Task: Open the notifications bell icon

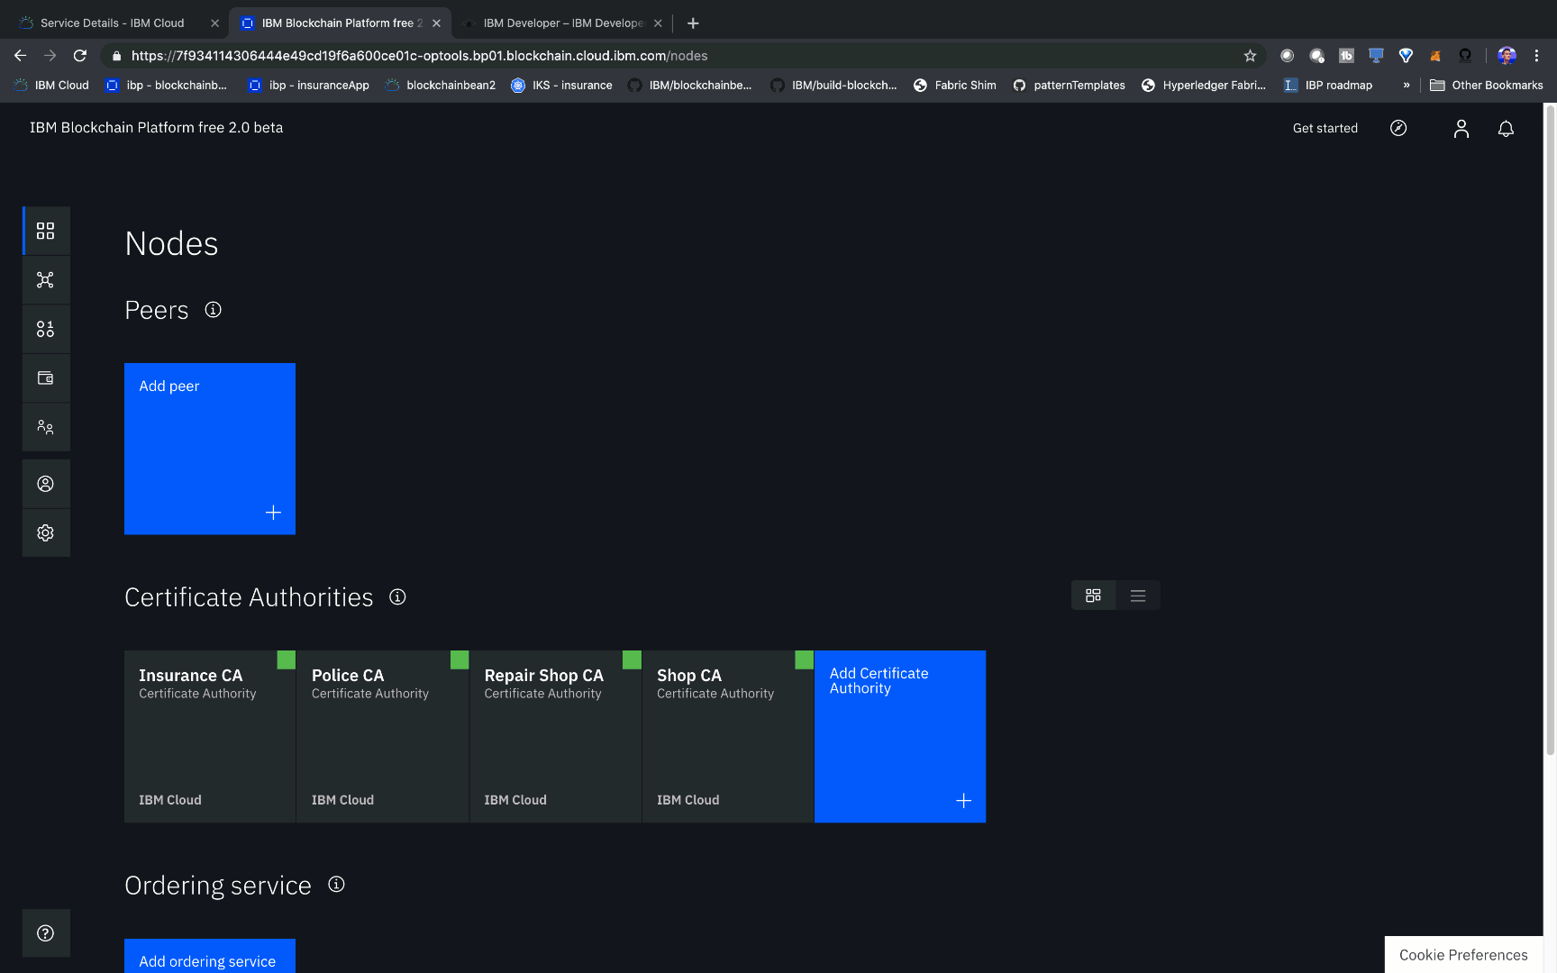Action: tap(1506, 129)
